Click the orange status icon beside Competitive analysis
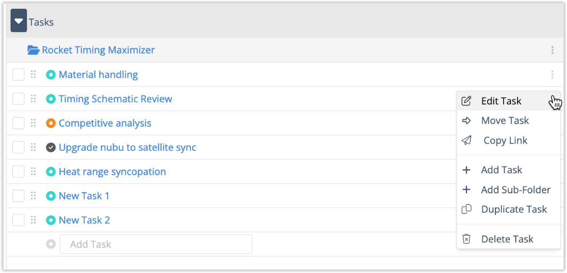This screenshot has height=273, width=567. (51, 123)
